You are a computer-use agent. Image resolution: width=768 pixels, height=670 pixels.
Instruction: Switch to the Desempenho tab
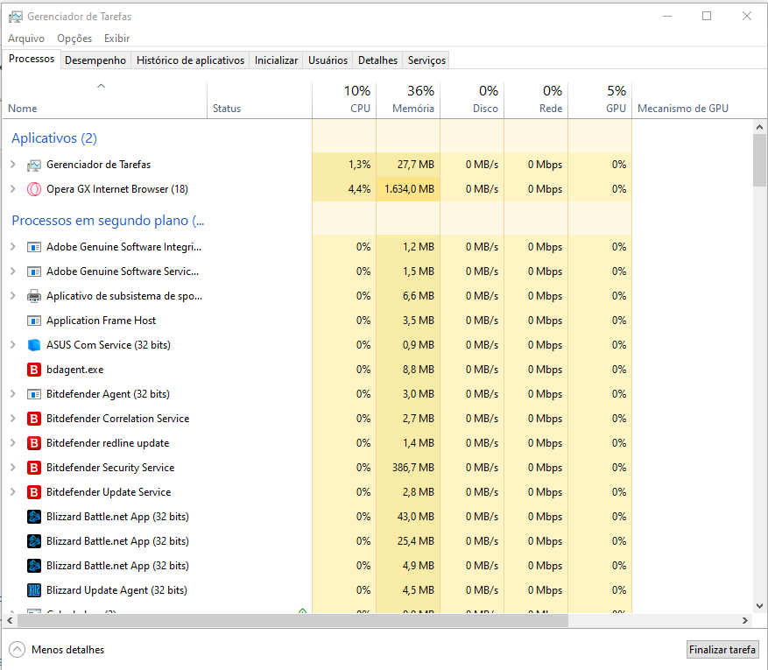coord(95,60)
